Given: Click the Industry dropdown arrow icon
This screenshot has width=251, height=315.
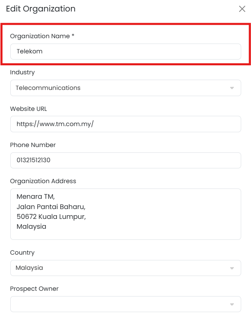Looking at the screenshot, I should tap(232, 88).
